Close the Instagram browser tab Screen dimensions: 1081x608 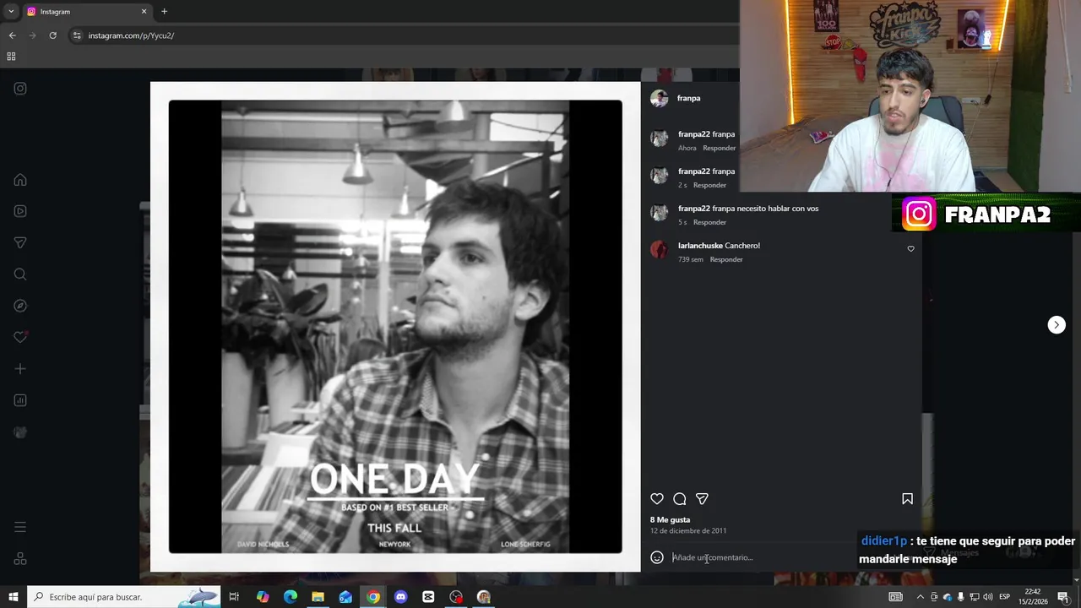144,12
